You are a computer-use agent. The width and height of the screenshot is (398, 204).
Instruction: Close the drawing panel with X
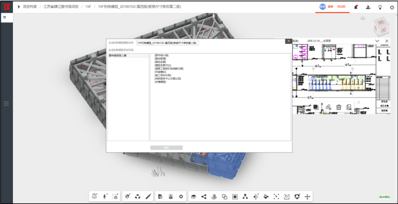click(387, 41)
